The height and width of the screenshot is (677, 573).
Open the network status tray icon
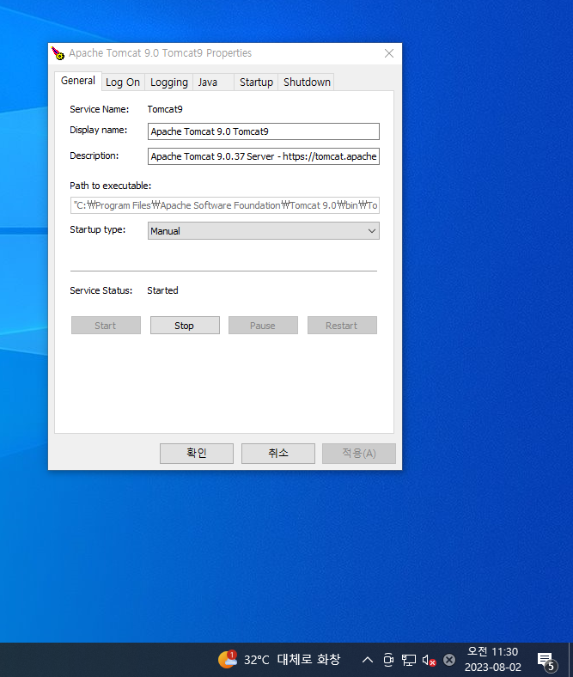point(408,660)
